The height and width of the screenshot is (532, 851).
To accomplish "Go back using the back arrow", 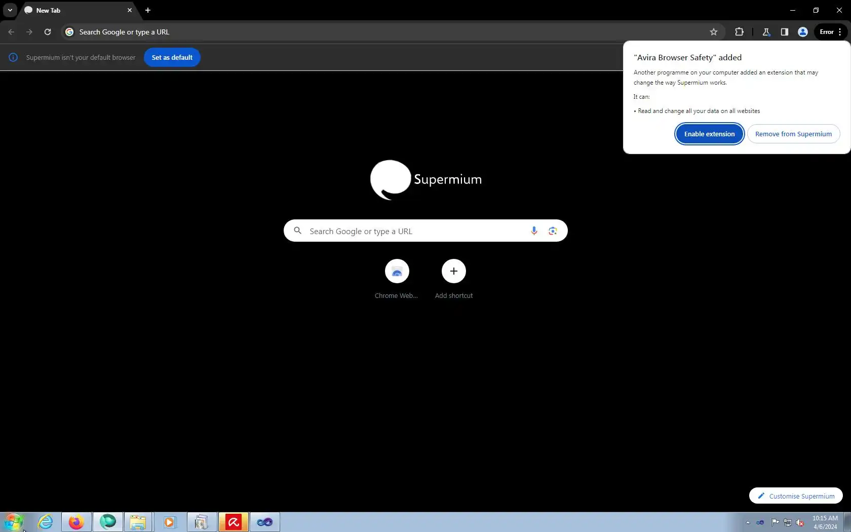I will [x=11, y=32].
